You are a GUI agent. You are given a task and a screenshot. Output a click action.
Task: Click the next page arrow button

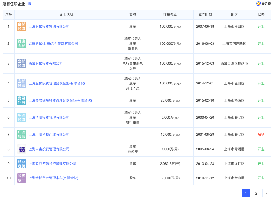tap(266, 193)
